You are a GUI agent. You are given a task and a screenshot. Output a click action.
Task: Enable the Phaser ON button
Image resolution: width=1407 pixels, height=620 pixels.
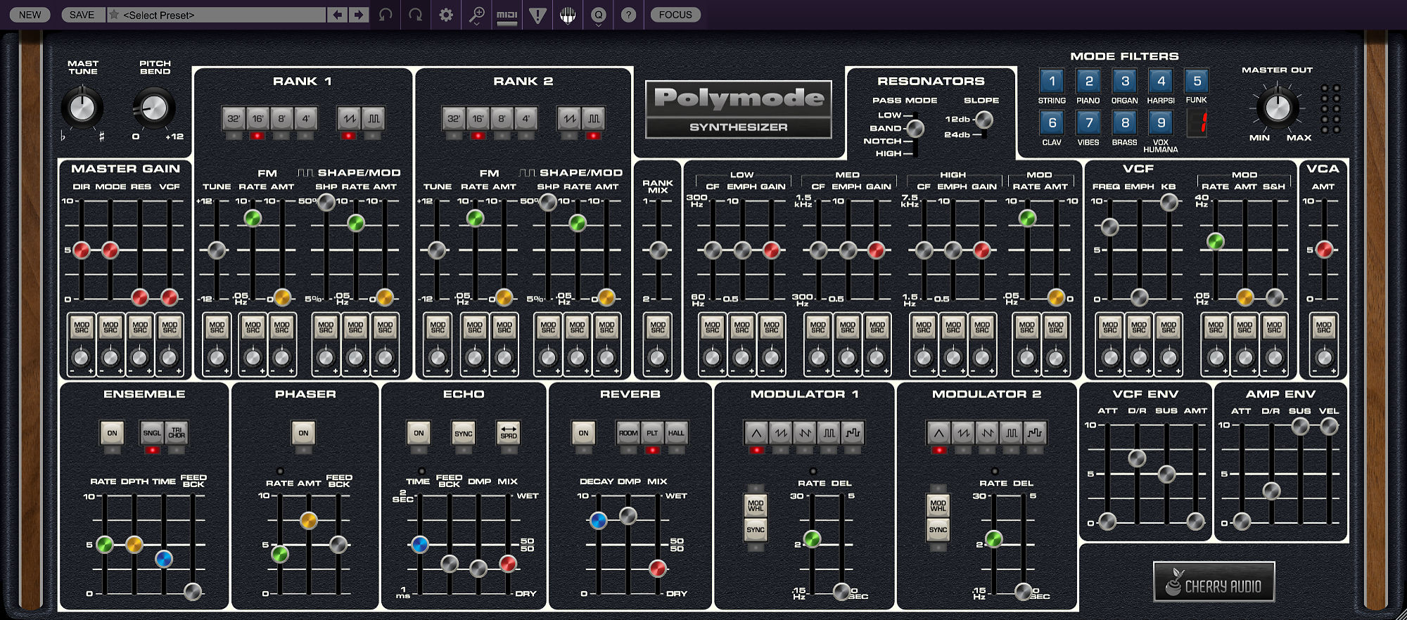pos(303,433)
